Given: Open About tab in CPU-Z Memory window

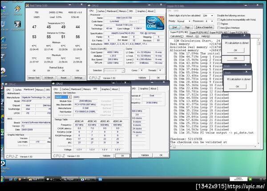Looking at the screenshot, I should pyautogui.click(x=153, y=89).
